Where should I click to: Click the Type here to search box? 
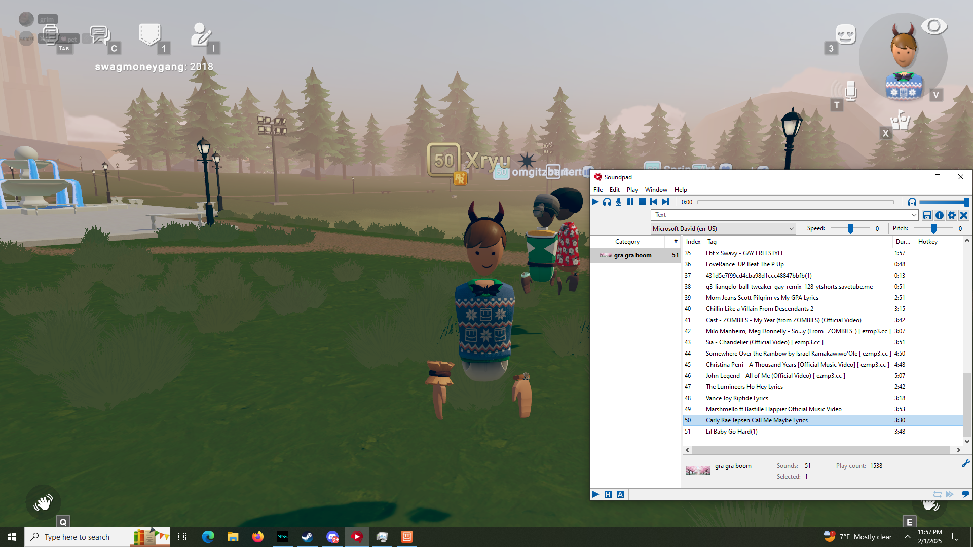click(77, 537)
